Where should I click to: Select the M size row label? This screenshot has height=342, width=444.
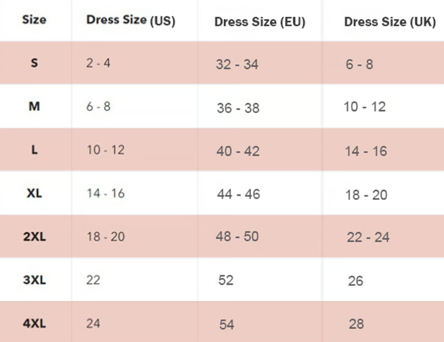pyautogui.click(x=34, y=107)
